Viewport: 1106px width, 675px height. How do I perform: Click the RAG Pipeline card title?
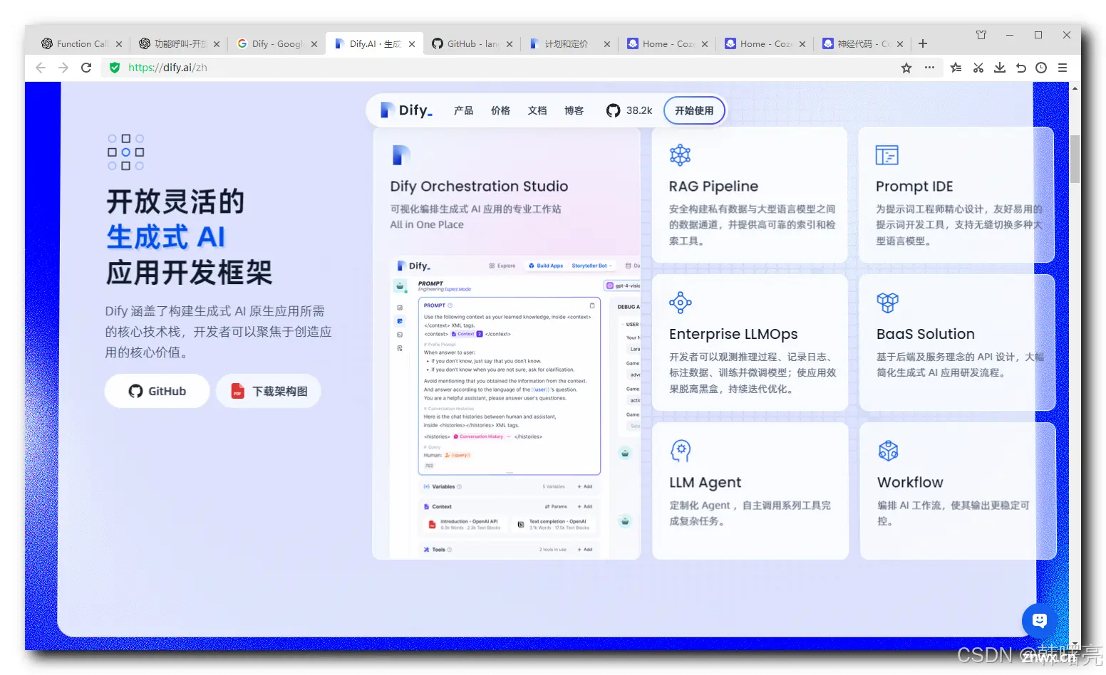[x=713, y=187]
